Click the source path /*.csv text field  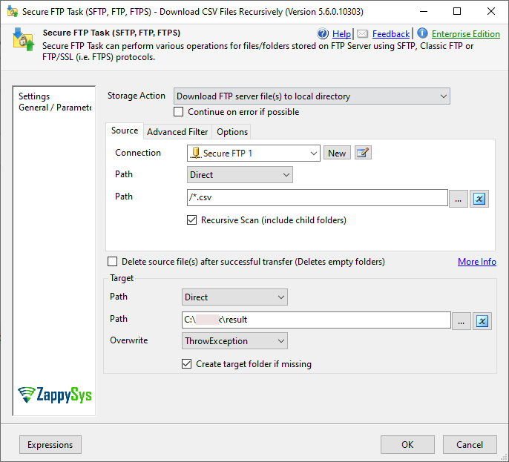[317, 198]
